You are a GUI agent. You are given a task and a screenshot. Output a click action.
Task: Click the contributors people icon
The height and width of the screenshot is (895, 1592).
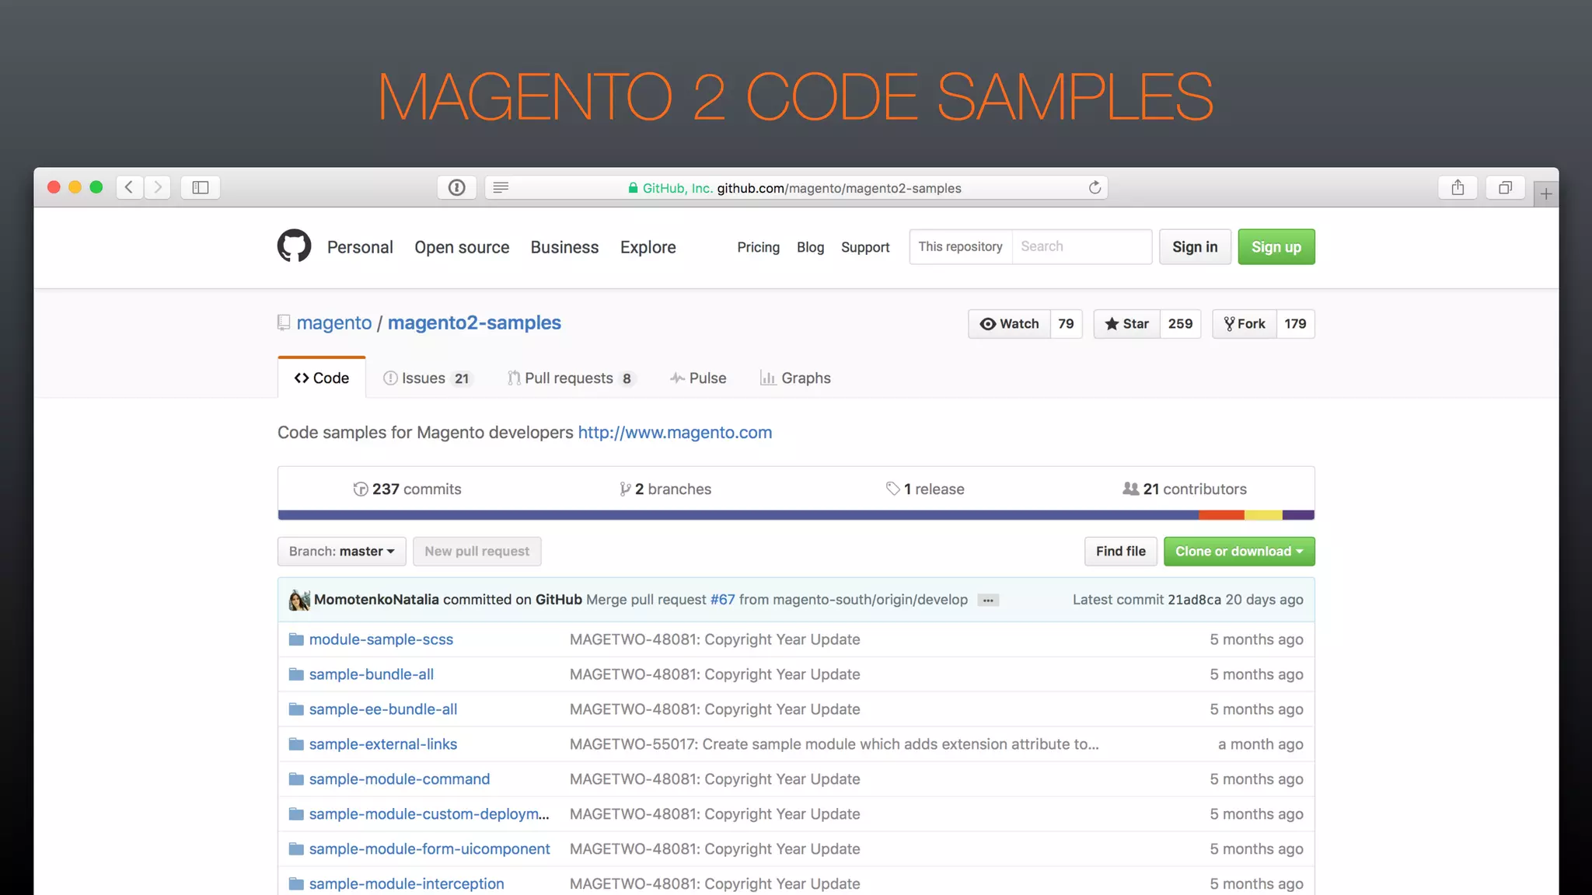click(x=1131, y=489)
